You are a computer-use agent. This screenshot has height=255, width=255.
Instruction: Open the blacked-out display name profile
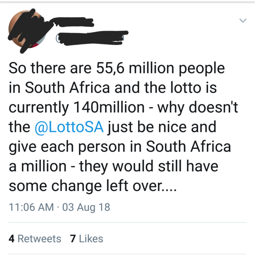(72, 22)
